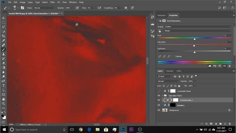
Task: Open the brush settings panel toggle icon
Action: [22, 8]
